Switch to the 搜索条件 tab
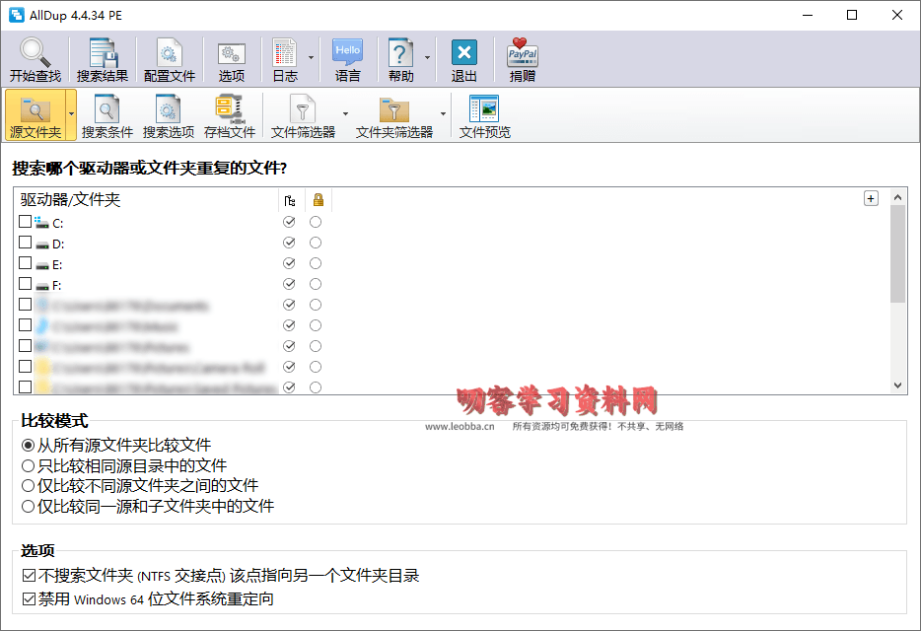This screenshot has width=921, height=631. click(x=107, y=115)
